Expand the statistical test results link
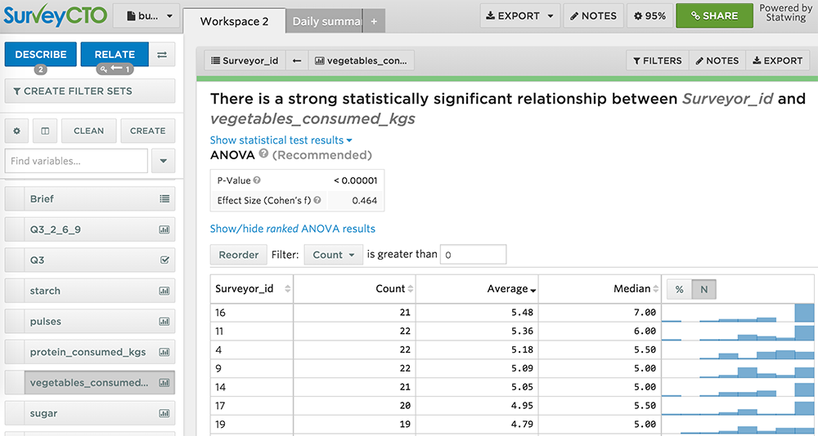 (x=281, y=140)
